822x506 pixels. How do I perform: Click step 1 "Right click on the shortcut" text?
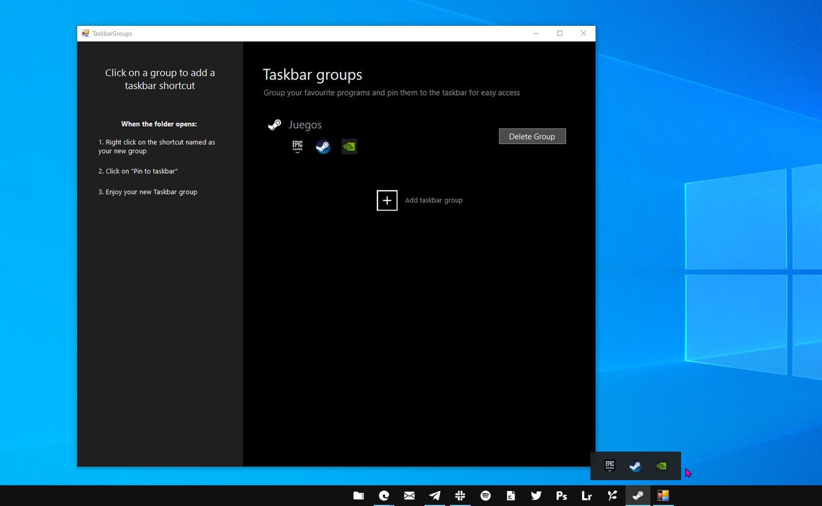(x=156, y=147)
